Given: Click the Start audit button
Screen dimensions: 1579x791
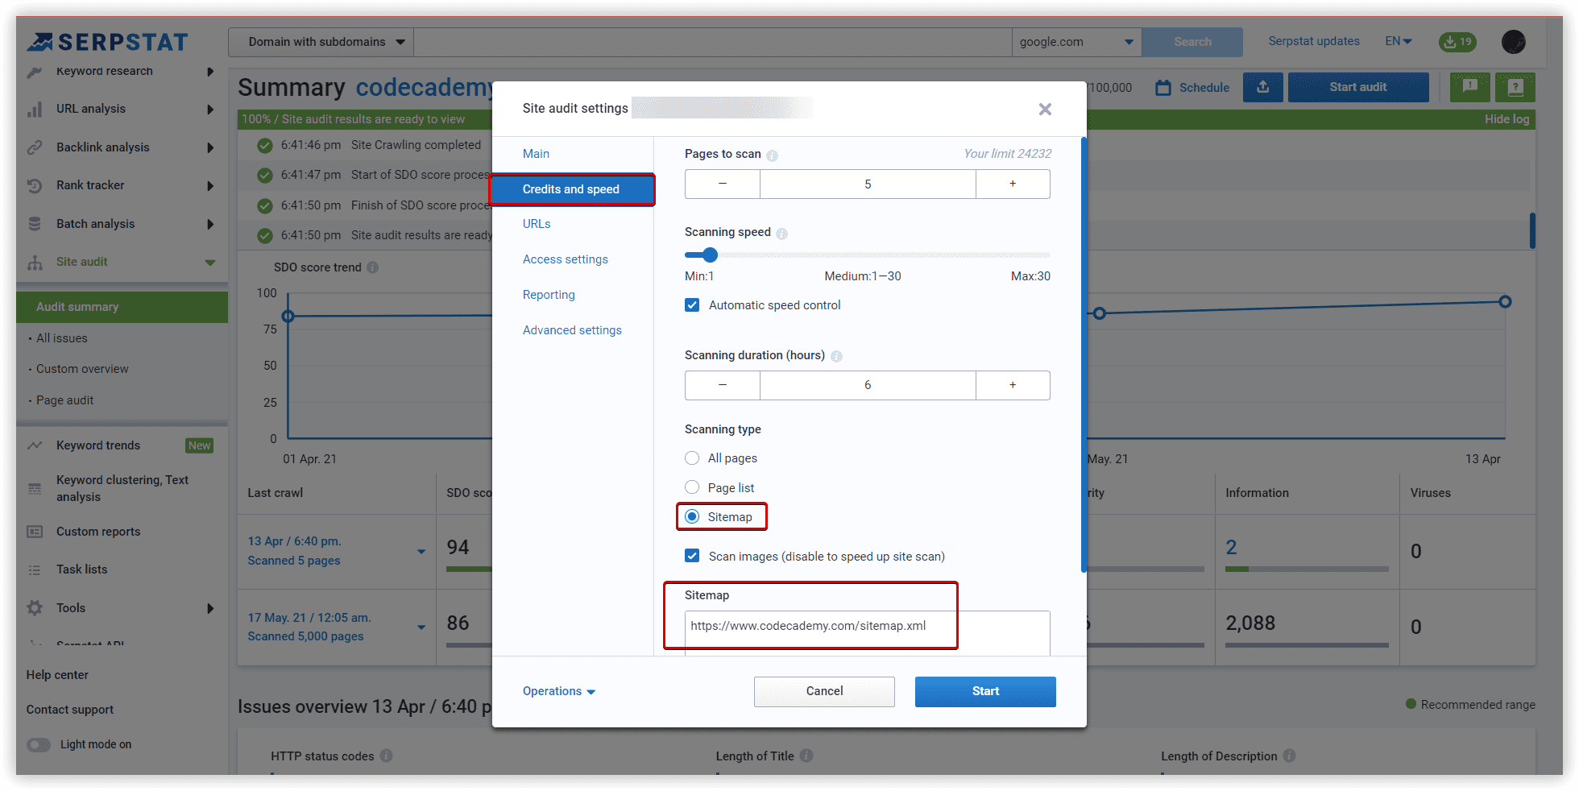Looking at the screenshot, I should [x=1358, y=87].
